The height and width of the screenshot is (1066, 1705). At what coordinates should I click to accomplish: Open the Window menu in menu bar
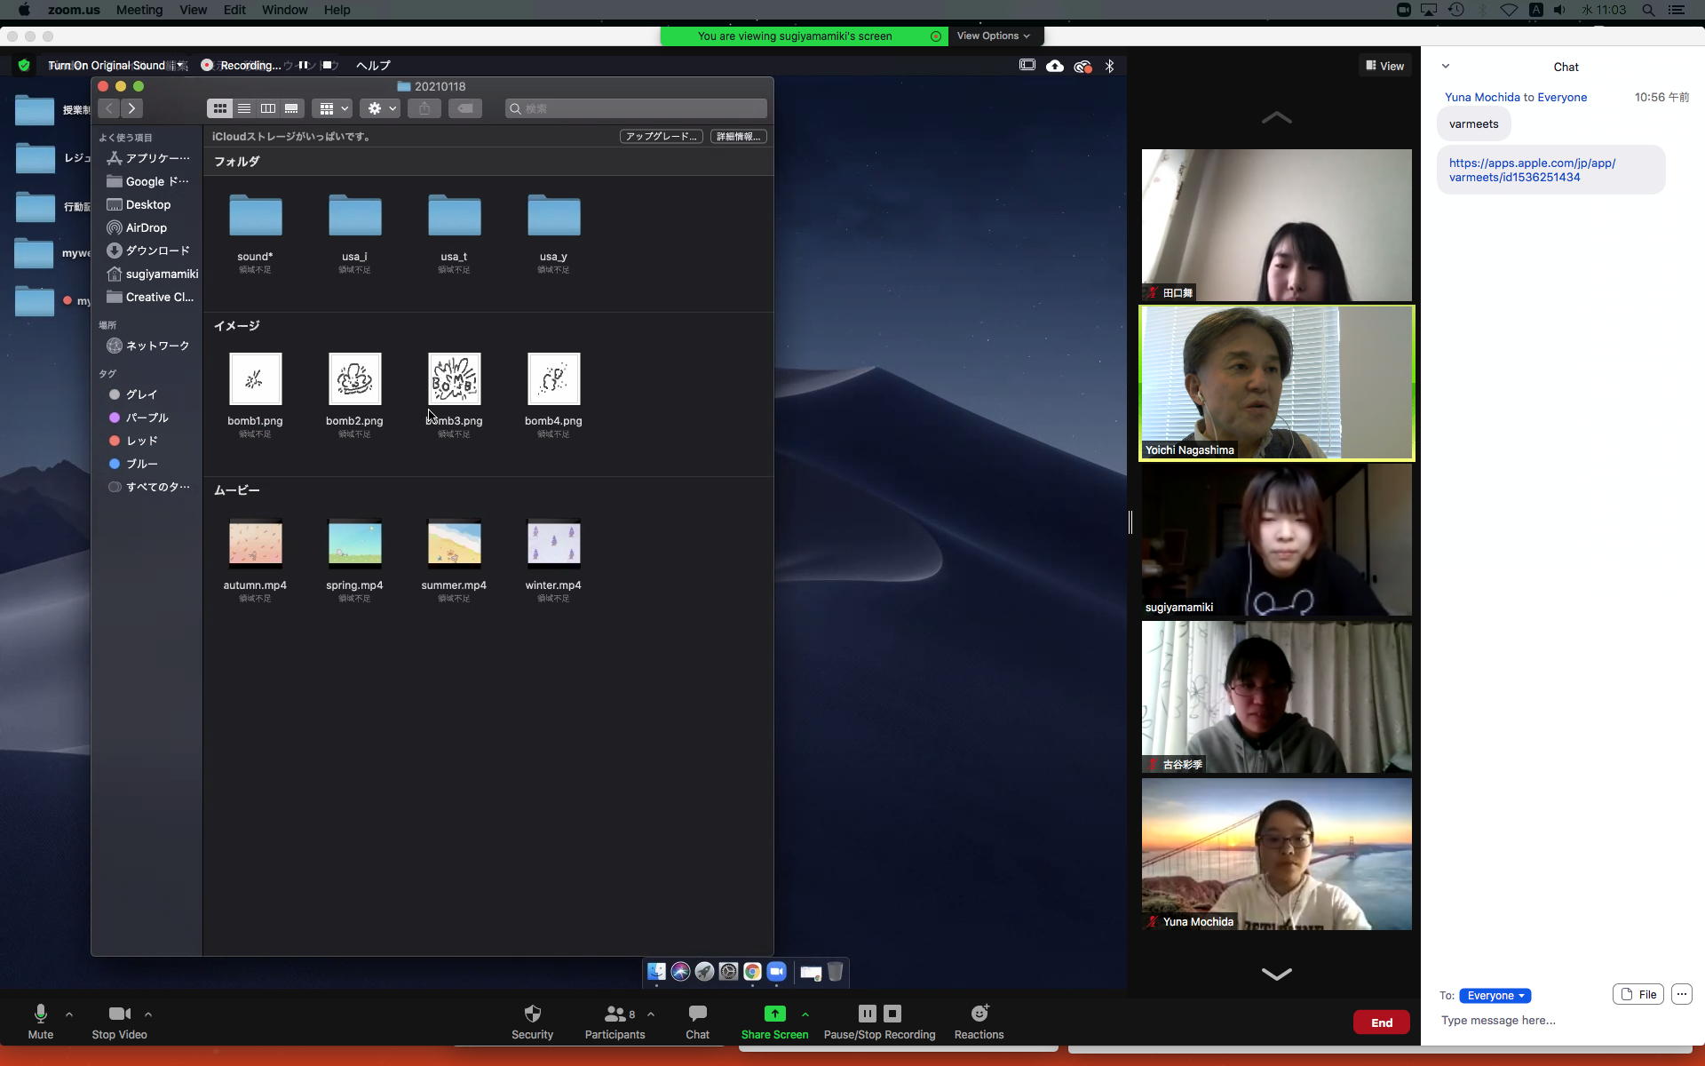pos(284,10)
